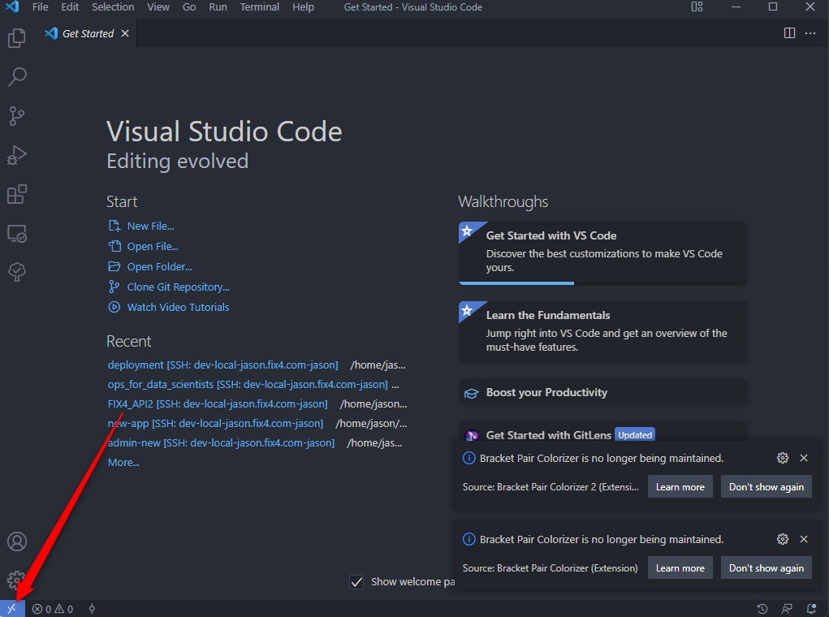Open the Run menu

coord(218,6)
